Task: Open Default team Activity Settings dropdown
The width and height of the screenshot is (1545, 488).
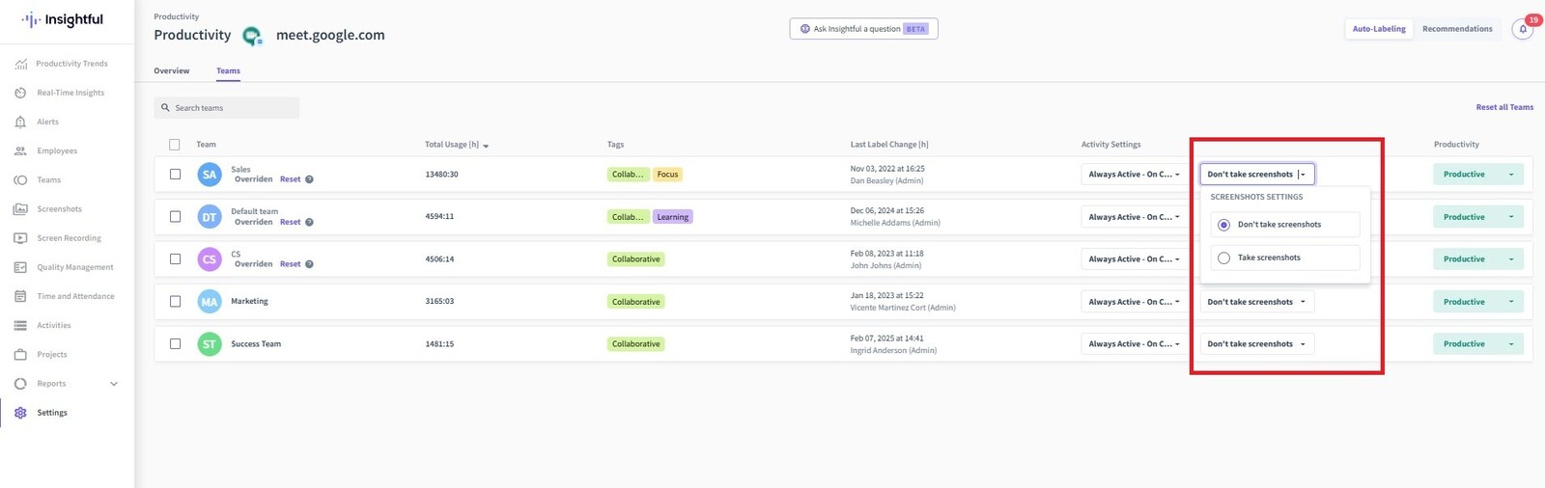Action: tap(1134, 217)
